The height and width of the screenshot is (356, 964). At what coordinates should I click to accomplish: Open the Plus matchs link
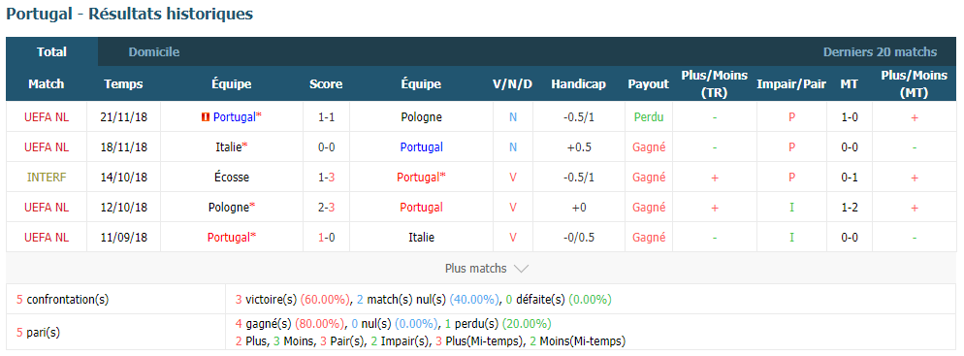pyautogui.click(x=476, y=269)
